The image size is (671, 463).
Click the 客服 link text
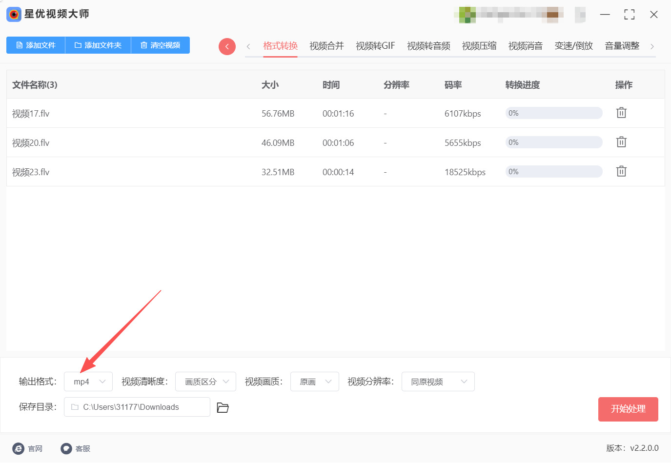click(x=83, y=448)
